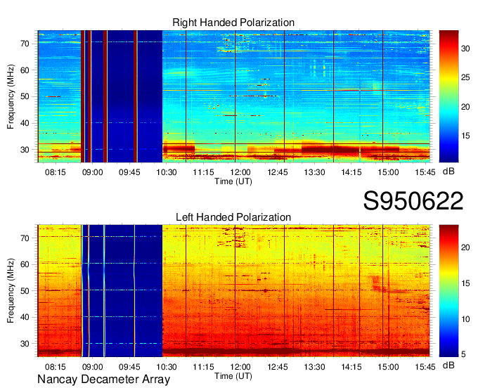Click 'Time (UT)' label under Right Handed plot
This screenshot has height=388, width=478.
233,181
